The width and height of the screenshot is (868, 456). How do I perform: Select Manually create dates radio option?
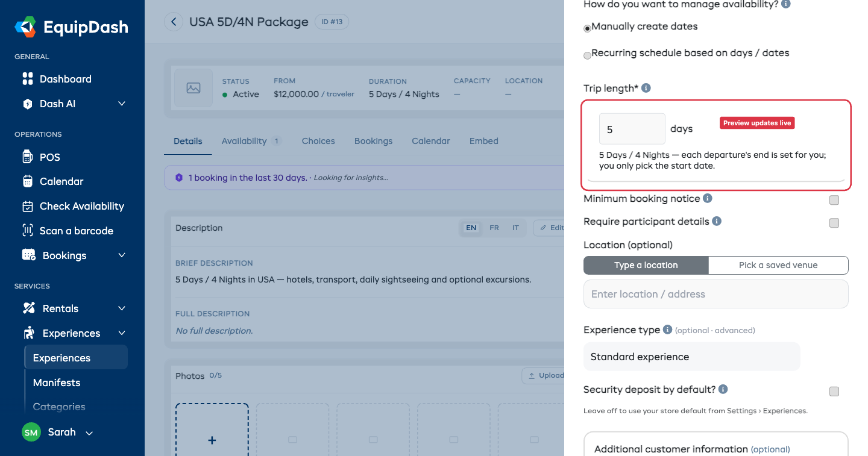[x=588, y=28]
